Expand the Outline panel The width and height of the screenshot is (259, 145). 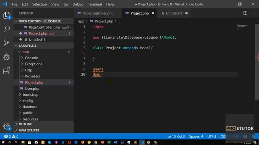point(16,124)
